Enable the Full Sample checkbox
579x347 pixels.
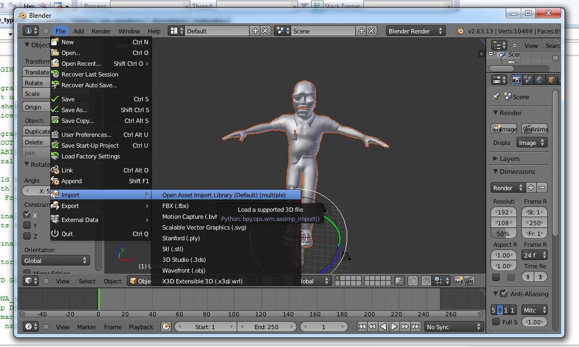tap(496, 322)
